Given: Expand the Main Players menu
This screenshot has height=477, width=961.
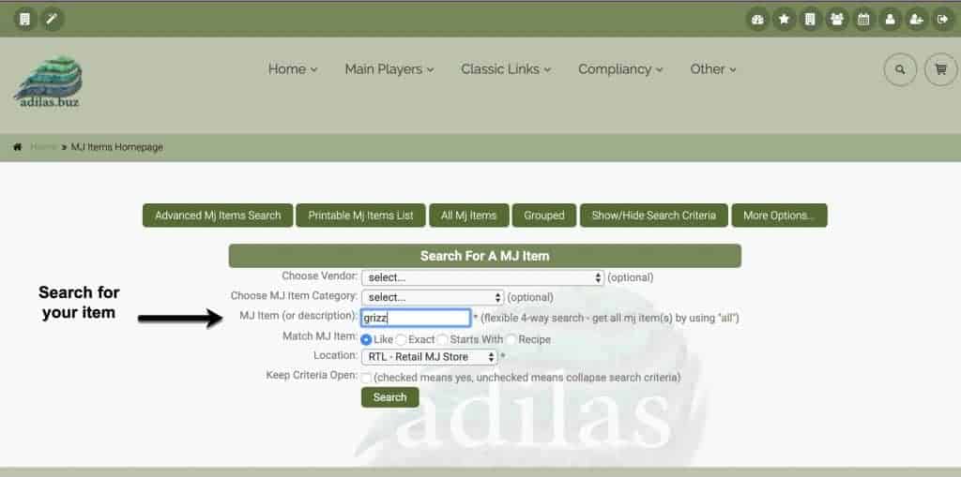Looking at the screenshot, I should pos(389,69).
